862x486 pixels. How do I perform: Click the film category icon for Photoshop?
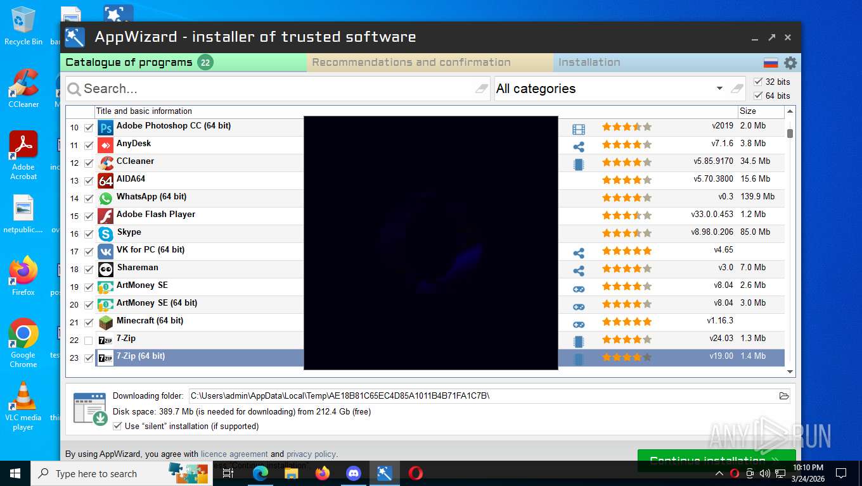tap(579, 129)
